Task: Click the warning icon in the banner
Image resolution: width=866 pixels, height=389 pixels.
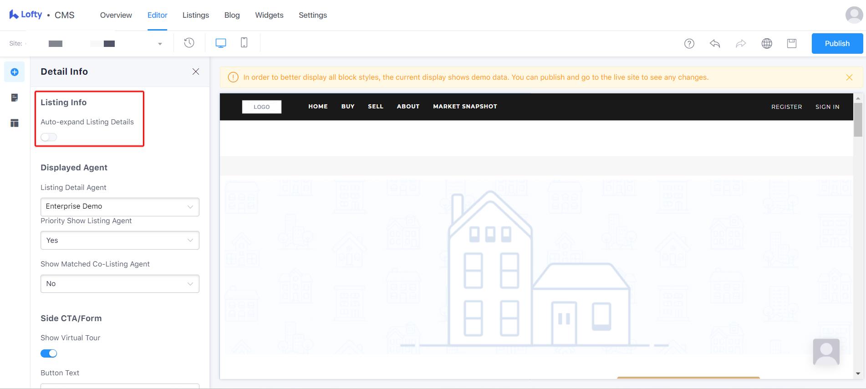Action: 233,77
